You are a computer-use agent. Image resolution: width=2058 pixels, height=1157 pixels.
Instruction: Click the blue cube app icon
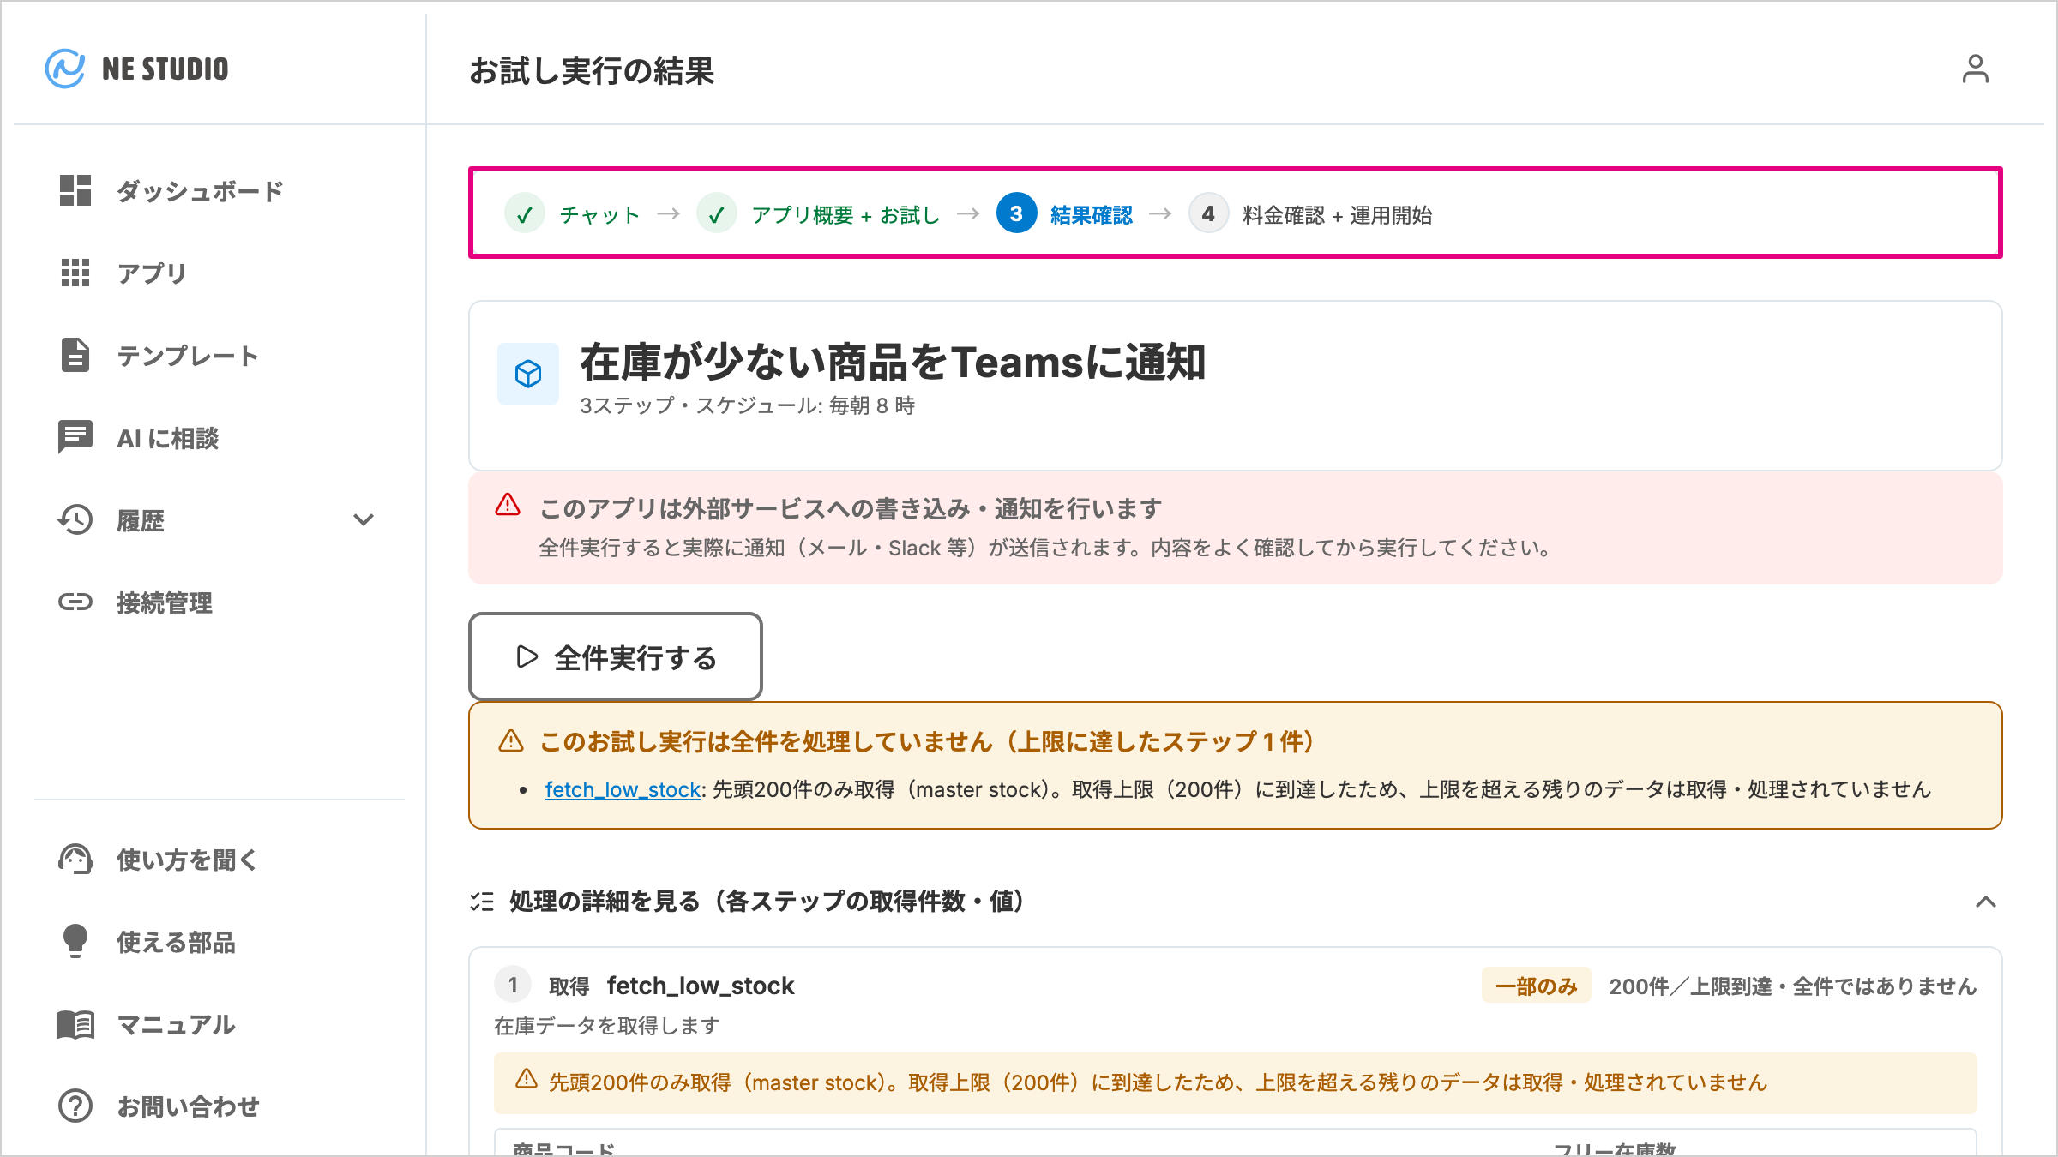tap(528, 374)
